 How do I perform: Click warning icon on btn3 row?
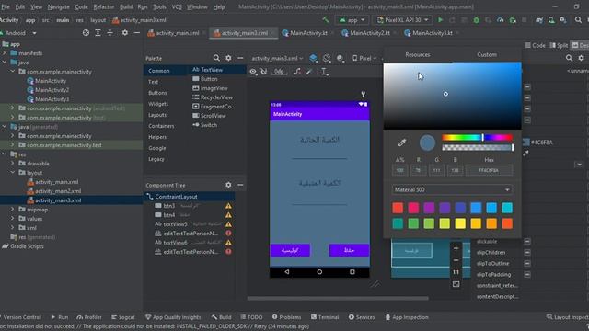(228, 206)
